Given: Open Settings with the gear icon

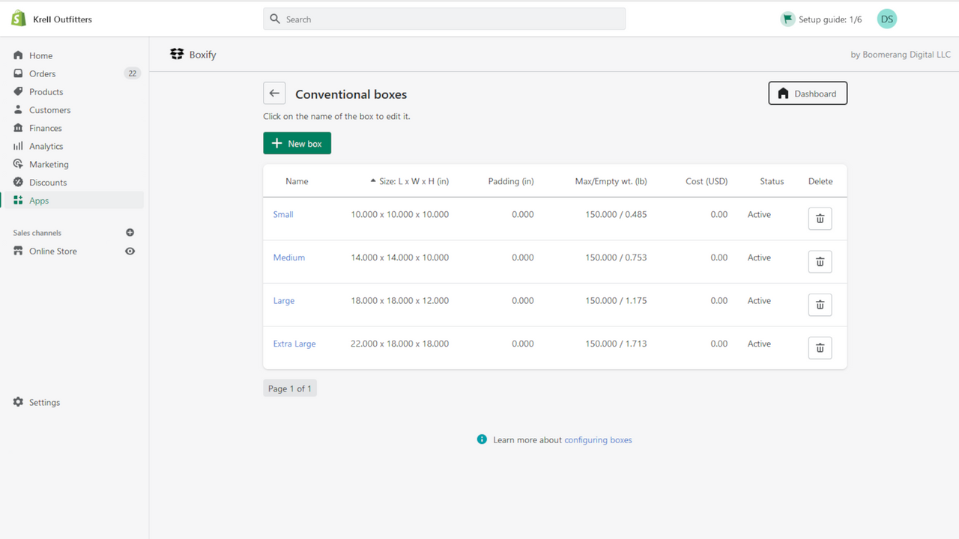Looking at the screenshot, I should [x=17, y=402].
